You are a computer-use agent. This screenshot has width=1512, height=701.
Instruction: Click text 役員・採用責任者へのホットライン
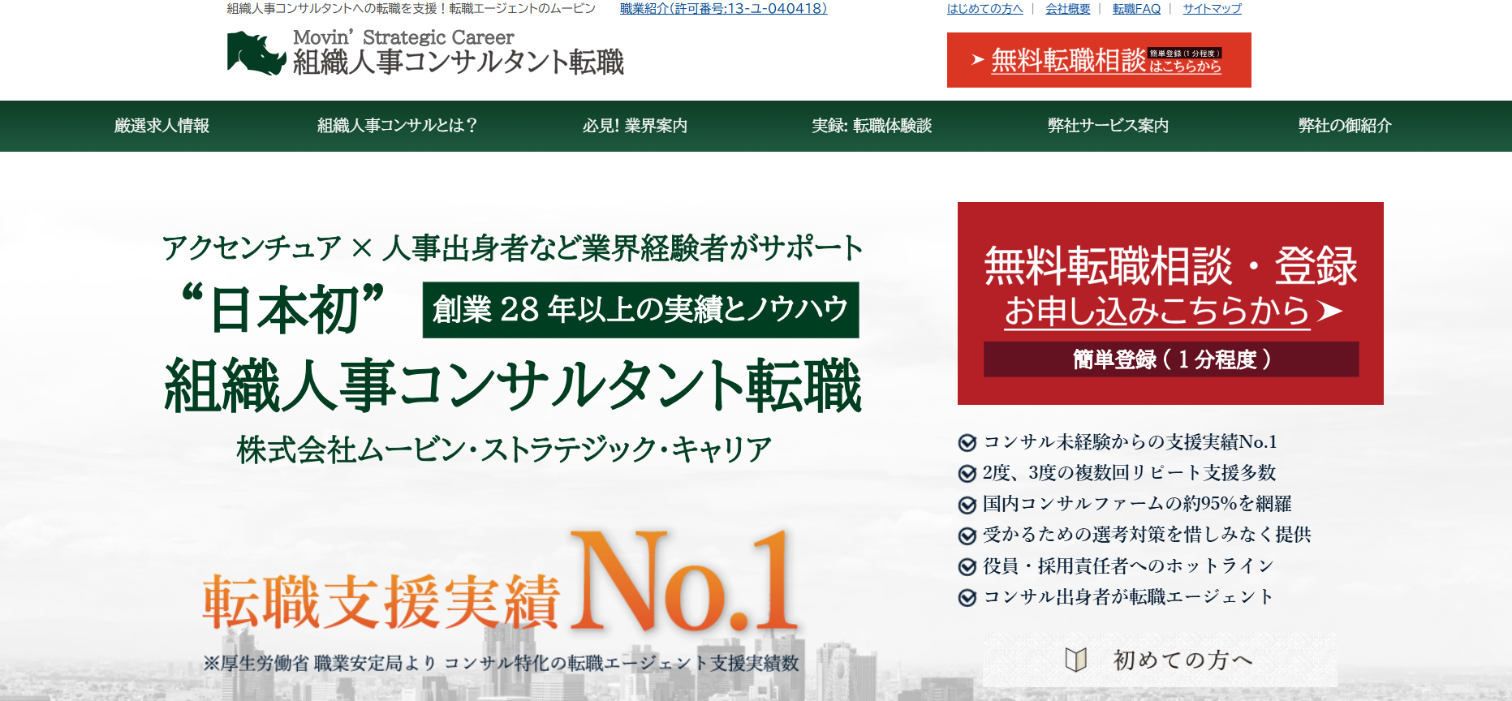coord(1128,566)
